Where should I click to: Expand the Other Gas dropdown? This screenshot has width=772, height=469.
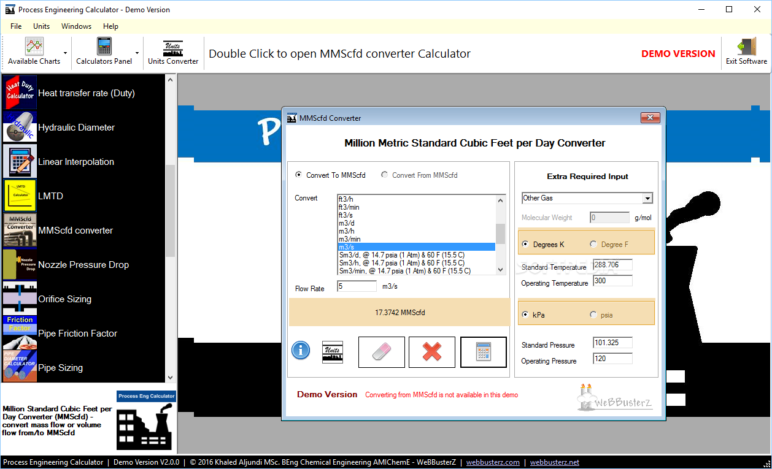pyautogui.click(x=647, y=198)
